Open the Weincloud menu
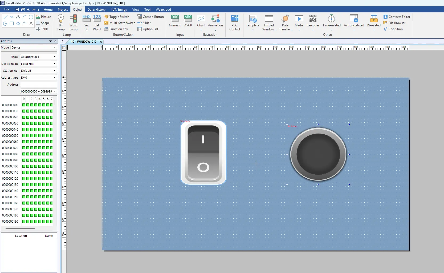444x273 pixels. click(163, 9)
